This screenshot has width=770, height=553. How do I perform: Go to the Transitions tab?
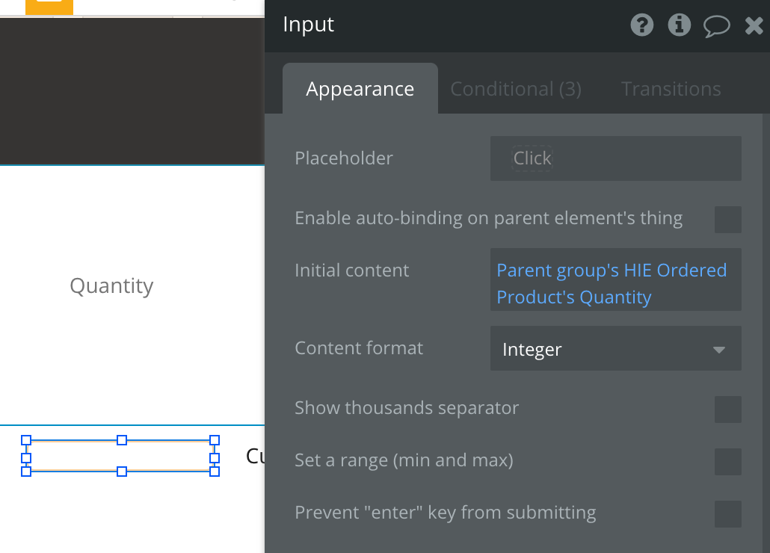tap(671, 90)
